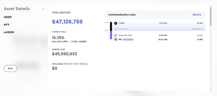Expand Asset Details with the chevron arrow

(43, 9)
